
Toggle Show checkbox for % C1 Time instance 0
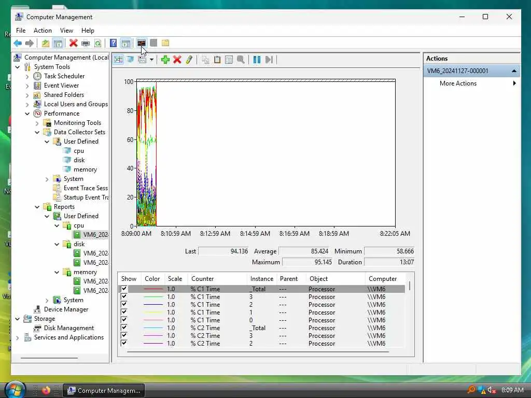point(124,320)
